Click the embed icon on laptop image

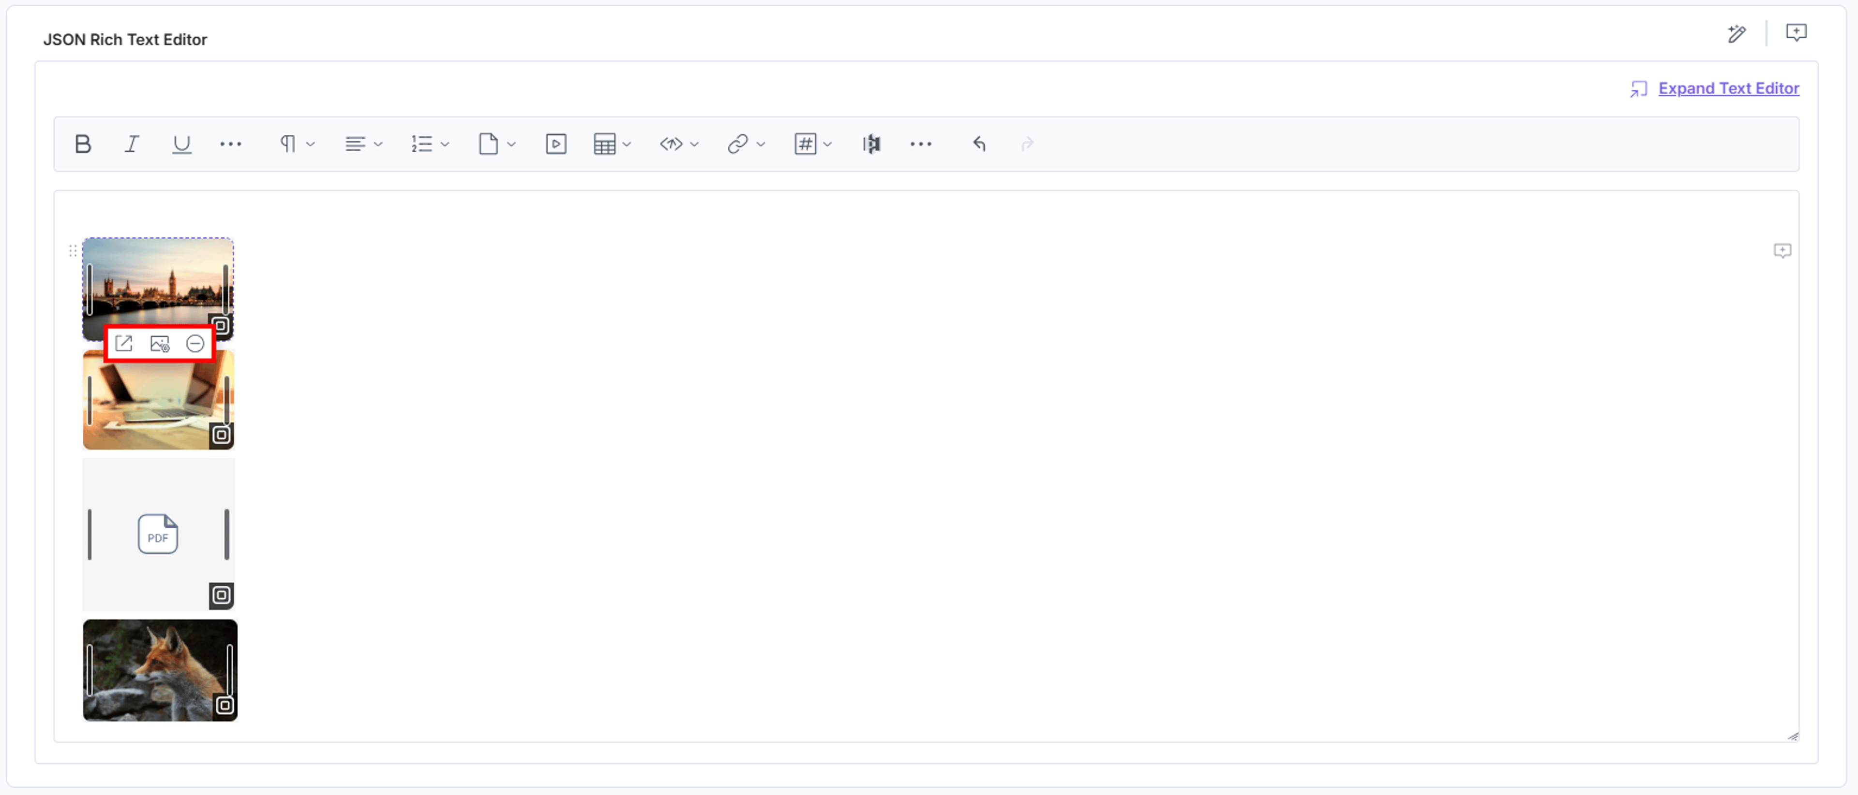click(222, 435)
